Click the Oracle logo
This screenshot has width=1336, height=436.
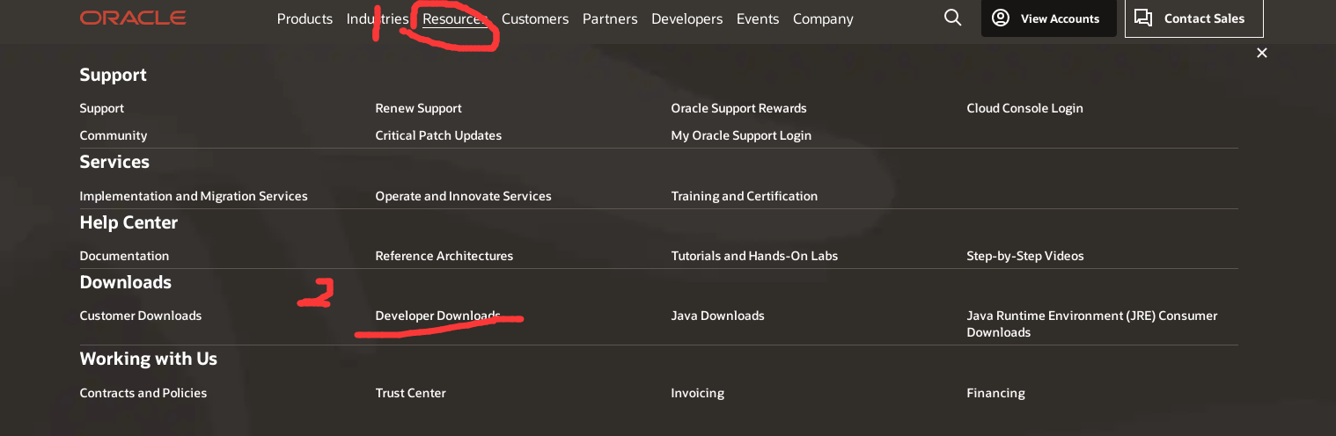[133, 18]
